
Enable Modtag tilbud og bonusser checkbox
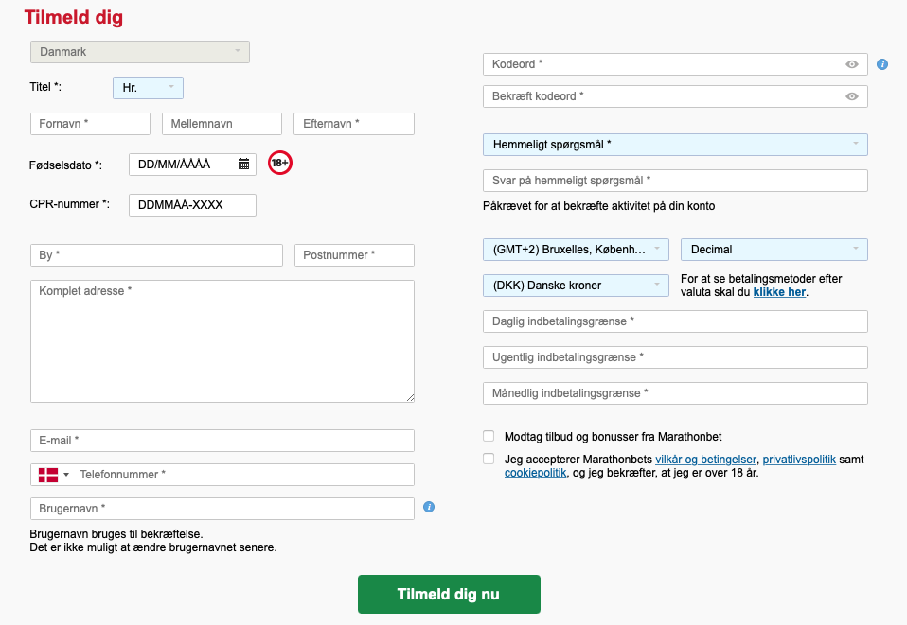[489, 436]
